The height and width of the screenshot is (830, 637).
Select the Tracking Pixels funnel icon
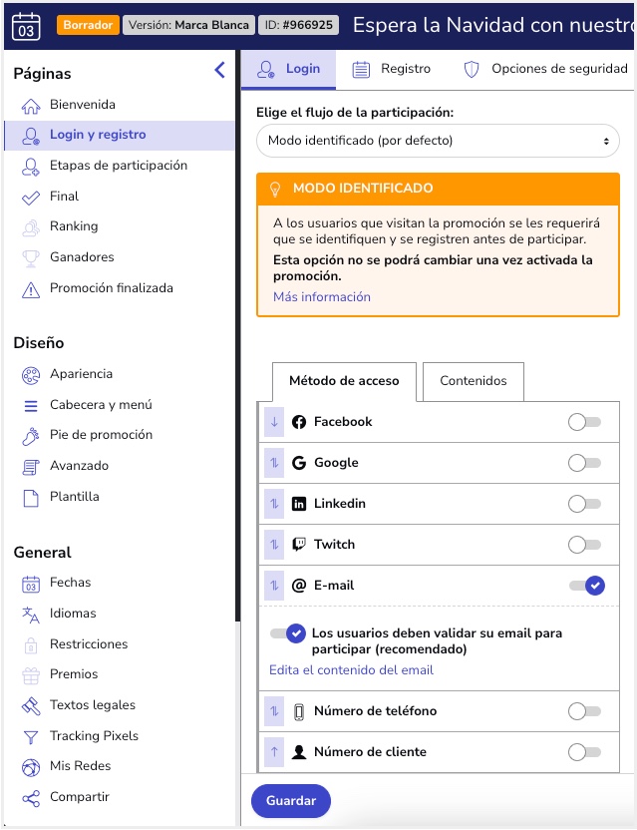pos(31,737)
